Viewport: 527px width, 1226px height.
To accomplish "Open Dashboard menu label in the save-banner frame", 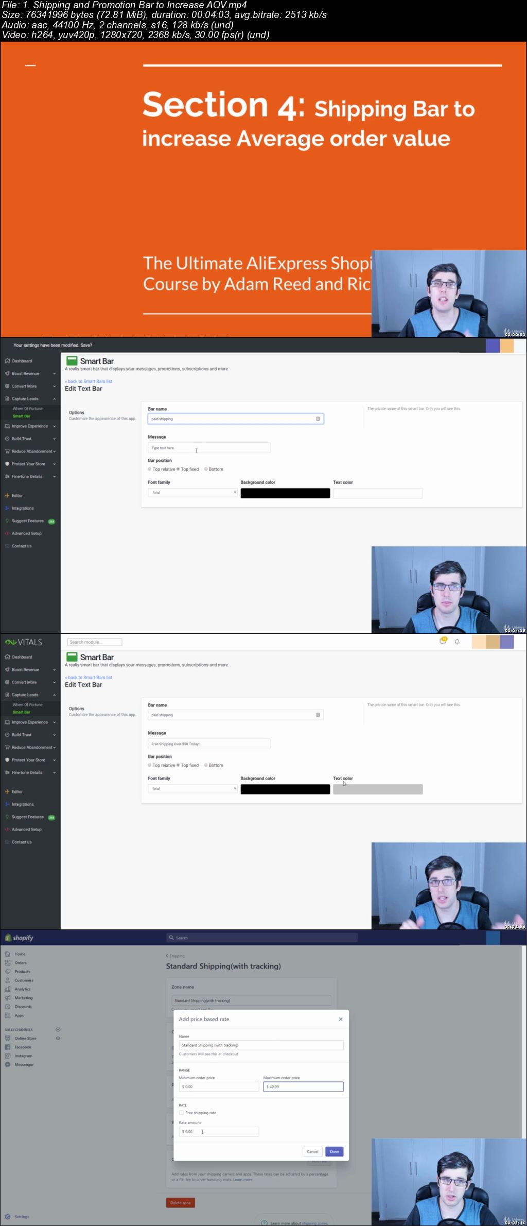I will pos(22,361).
